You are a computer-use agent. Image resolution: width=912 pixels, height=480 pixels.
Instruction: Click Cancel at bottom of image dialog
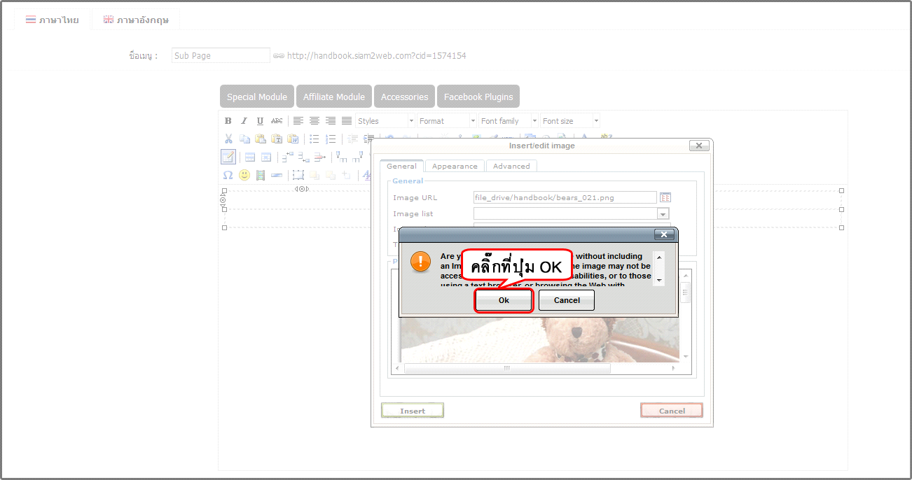click(x=672, y=411)
